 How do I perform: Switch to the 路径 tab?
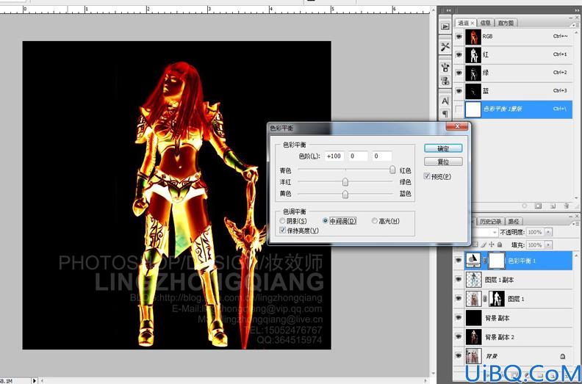(x=514, y=221)
